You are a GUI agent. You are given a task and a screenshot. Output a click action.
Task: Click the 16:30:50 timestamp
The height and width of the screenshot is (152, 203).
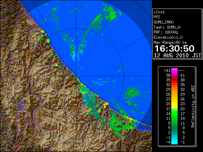(x=174, y=48)
